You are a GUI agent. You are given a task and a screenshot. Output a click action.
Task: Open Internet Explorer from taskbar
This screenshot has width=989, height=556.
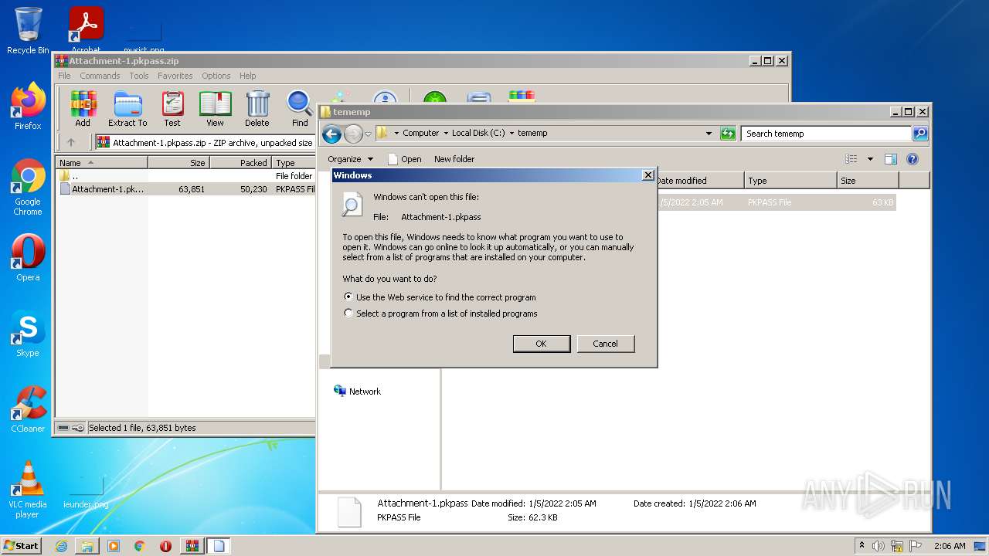[61, 546]
